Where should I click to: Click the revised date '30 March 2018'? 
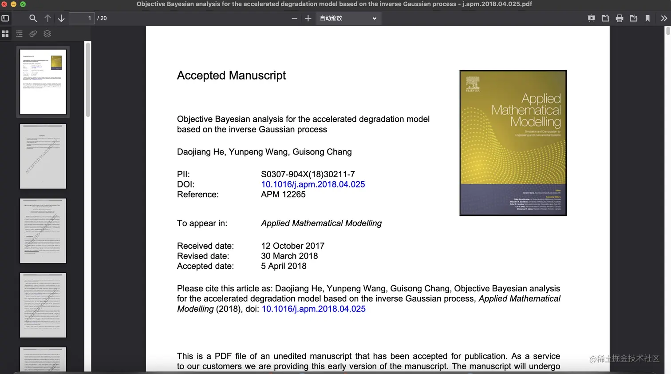click(x=289, y=256)
